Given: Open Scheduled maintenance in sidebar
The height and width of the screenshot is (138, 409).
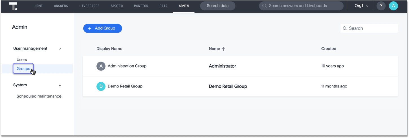Looking at the screenshot, I should (39, 96).
